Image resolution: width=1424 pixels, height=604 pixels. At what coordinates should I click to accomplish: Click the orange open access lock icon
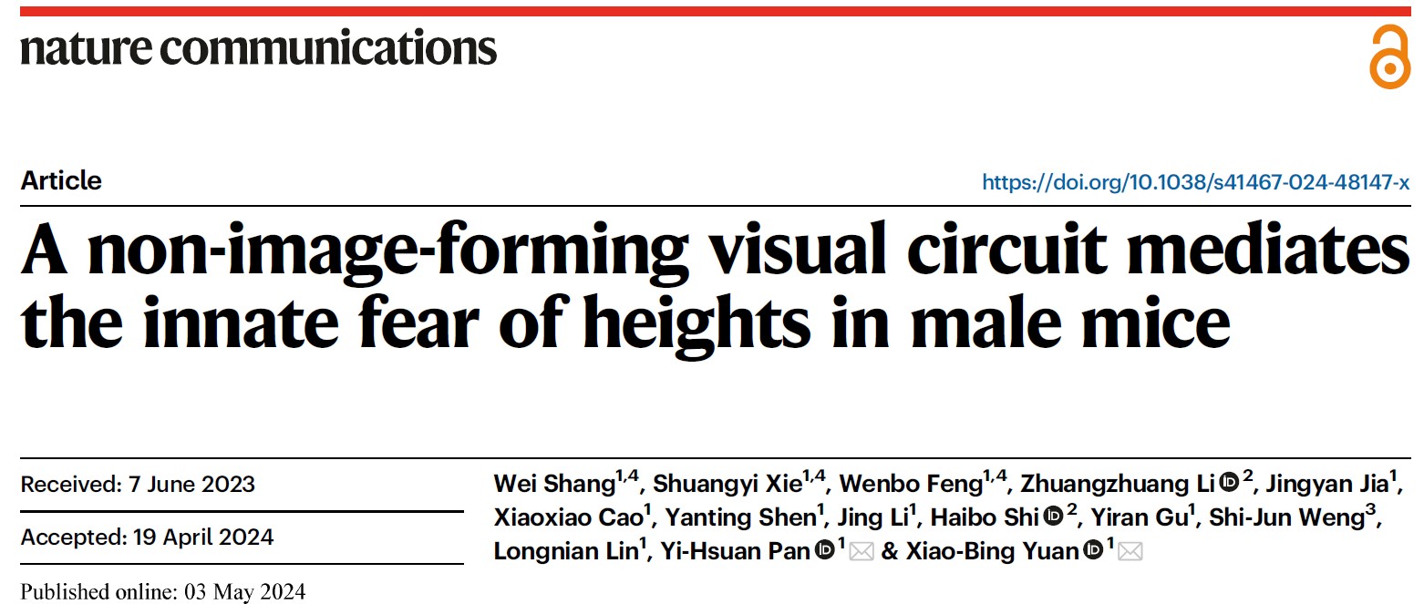(x=1389, y=57)
